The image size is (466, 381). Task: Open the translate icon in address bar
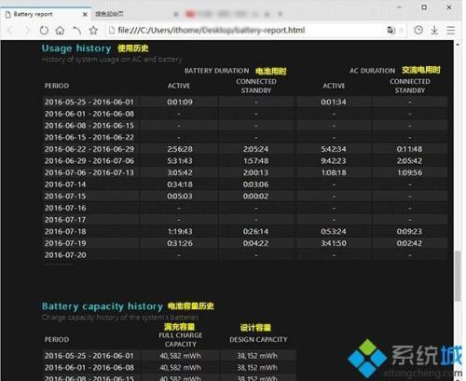coord(391,30)
